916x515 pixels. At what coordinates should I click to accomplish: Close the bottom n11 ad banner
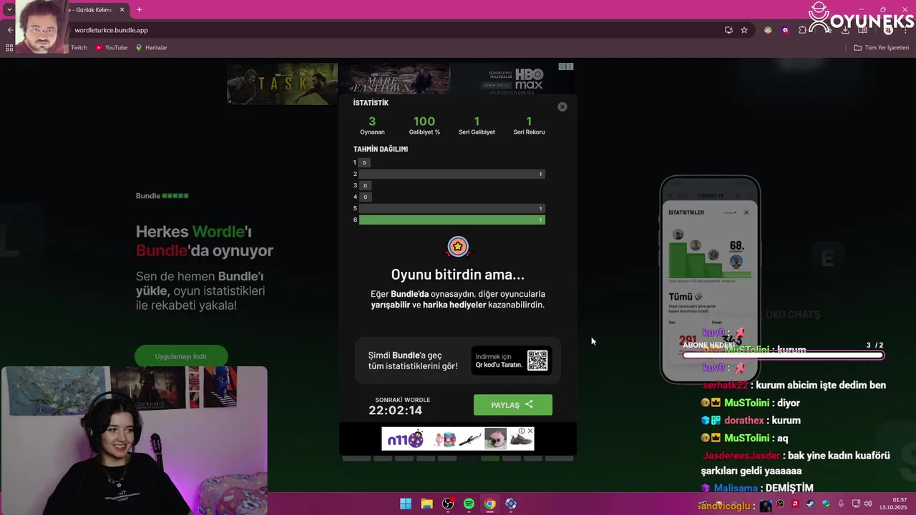coord(530,431)
